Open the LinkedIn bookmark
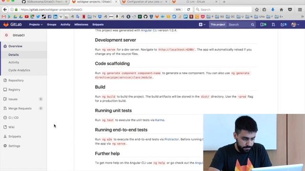This screenshot has width=305, height=171. click(x=55, y=17)
